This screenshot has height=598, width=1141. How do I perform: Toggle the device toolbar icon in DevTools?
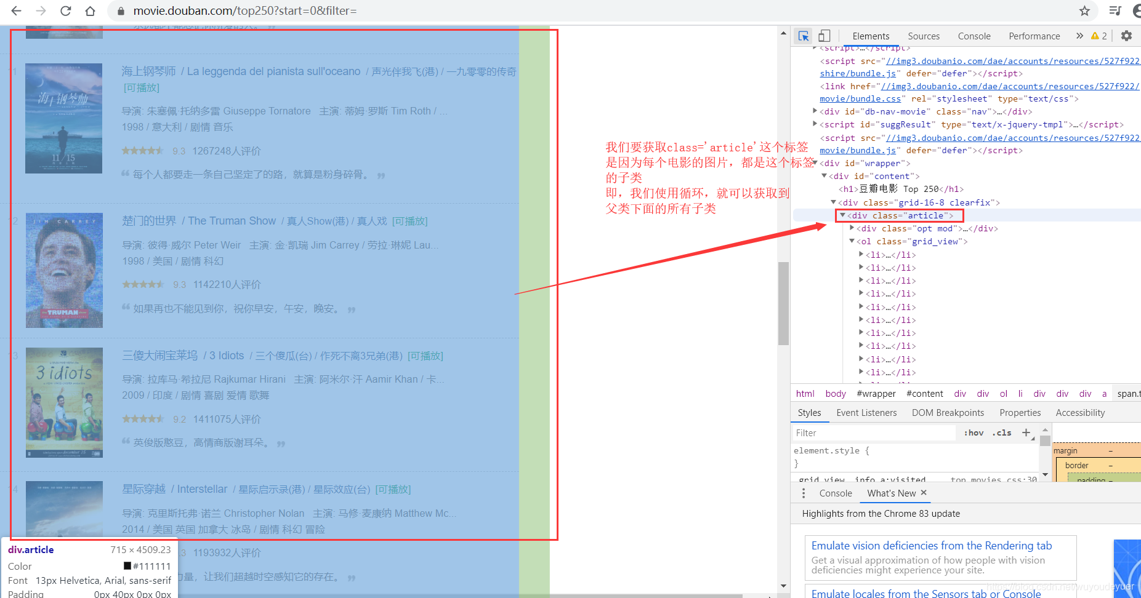point(825,36)
